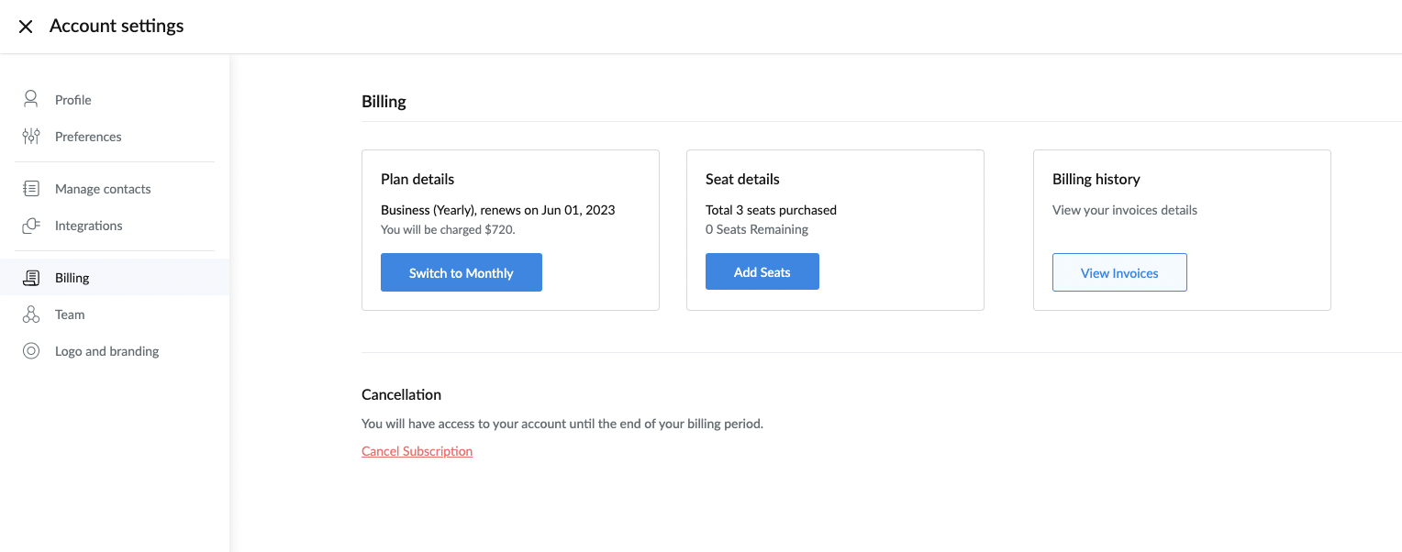
Task: Select Manage contacts text in sidebar
Action: tap(103, 189)
